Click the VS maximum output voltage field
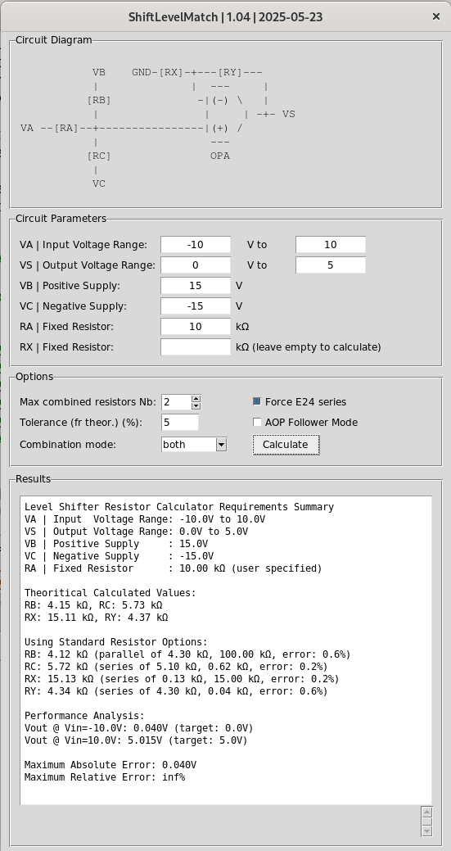This screenshot has height=851, width=451. tap(331, 265)
